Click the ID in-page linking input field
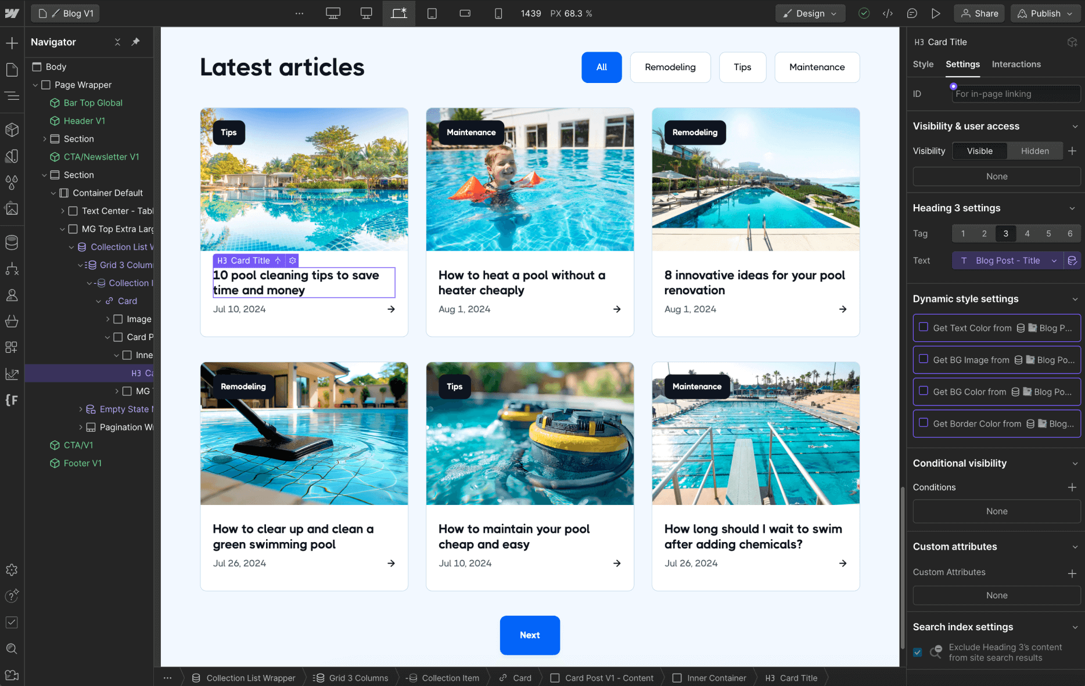This screenshot has height=686, width=1085. pyautogui.click(x=1015, y=93)
